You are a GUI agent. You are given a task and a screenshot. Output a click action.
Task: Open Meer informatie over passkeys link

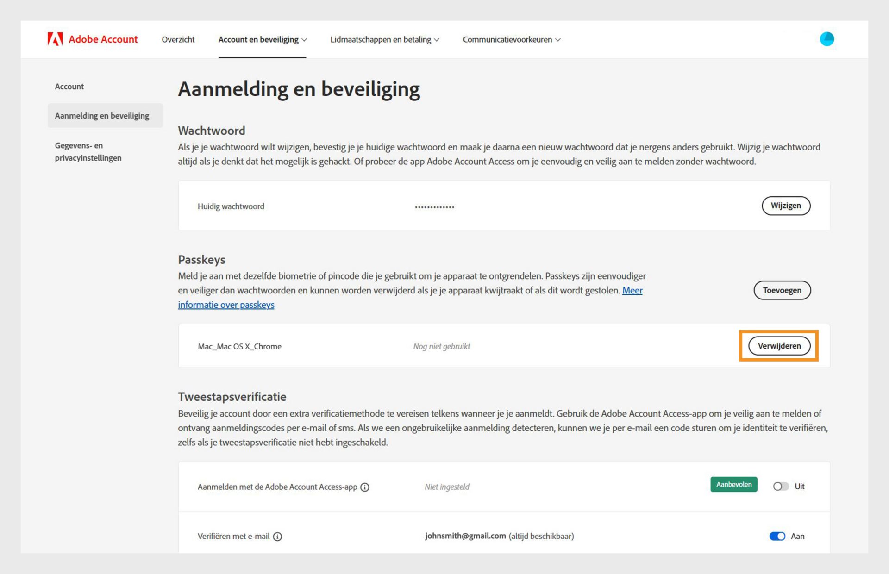pyautogui.click(x=226, y=305)
